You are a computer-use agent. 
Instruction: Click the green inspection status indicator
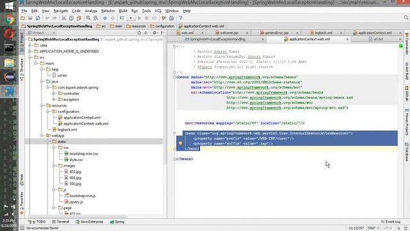point(401,46)
